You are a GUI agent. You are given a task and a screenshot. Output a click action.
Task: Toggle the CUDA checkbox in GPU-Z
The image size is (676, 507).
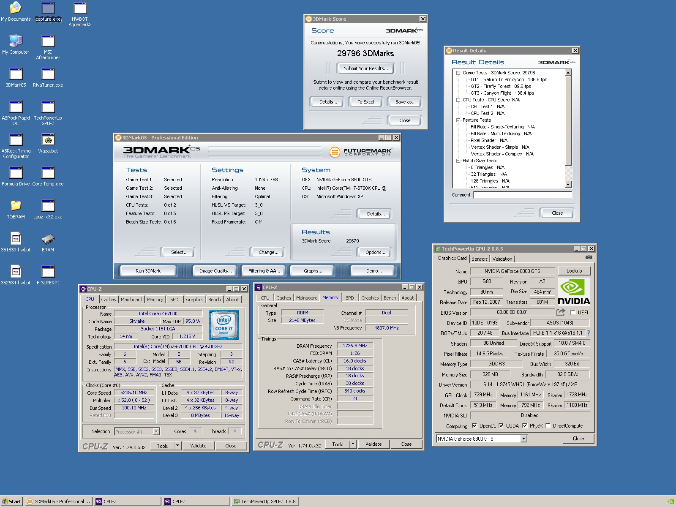(501, 425)
